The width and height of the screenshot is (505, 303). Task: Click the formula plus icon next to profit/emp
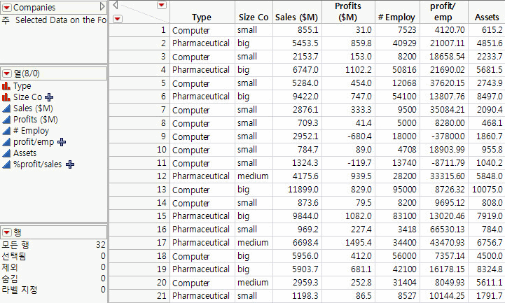[x=62, y=142]
